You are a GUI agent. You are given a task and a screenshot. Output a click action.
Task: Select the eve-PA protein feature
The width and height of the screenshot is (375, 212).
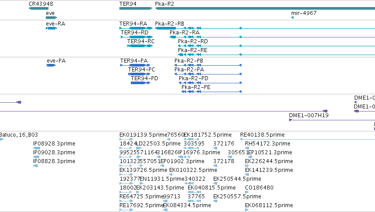click(x=51, y=65)
